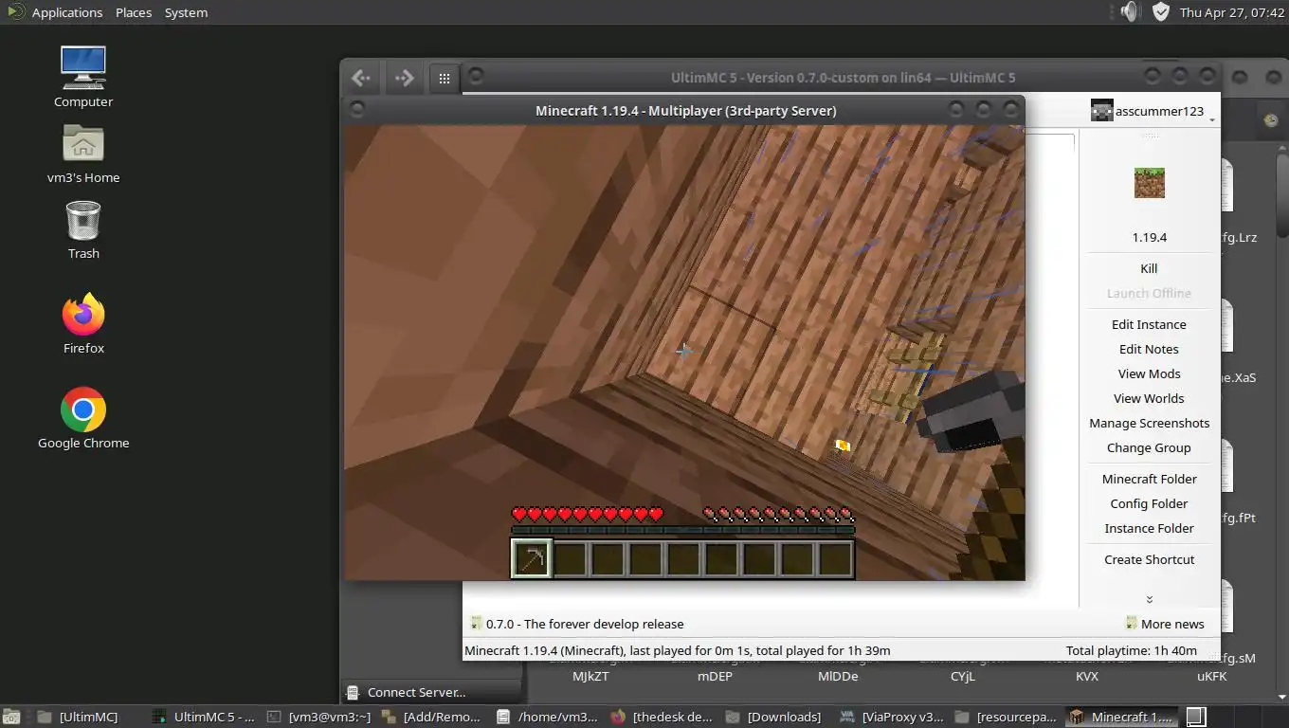Image resolution: width=1289 pixels, height=728 pixels.
Task: Click the show desktop icon in bottom panel
Action: coord(11,717)
